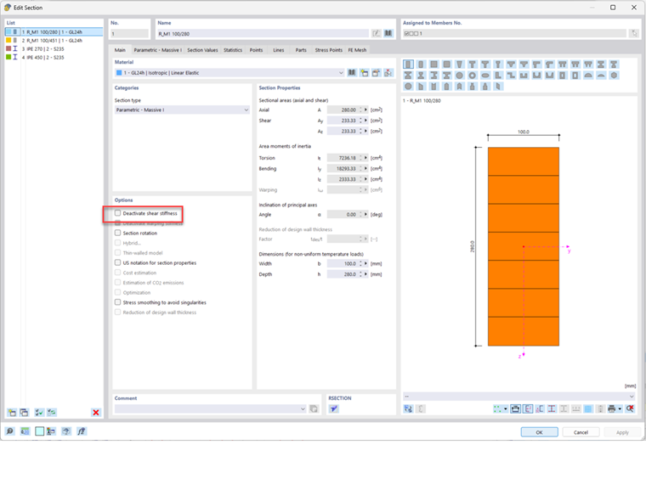Screen dimensions: 646x484
Task: Enable Deactivate shear stiffness checkbox
Action: point(118,213)
